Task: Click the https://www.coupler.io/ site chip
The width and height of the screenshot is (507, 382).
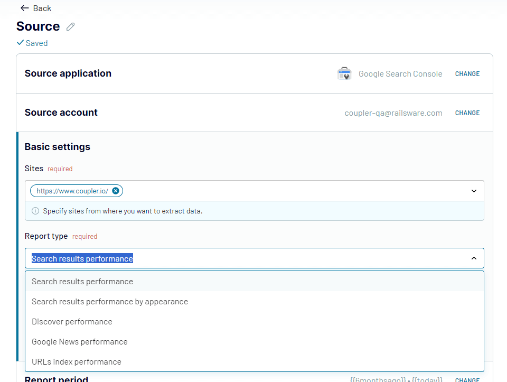Action: point(73,191)
